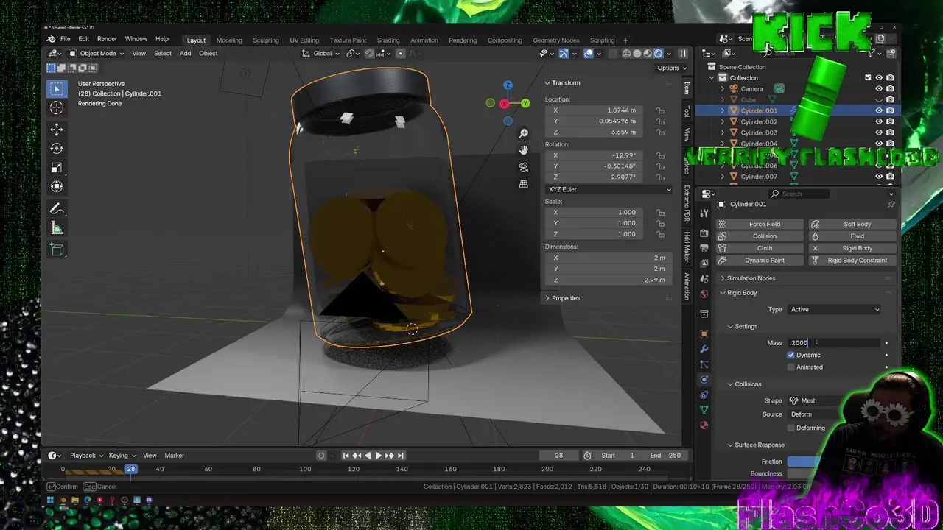Click the End frame field
Viewport: 943px width, 530px height.
(665, 456)
